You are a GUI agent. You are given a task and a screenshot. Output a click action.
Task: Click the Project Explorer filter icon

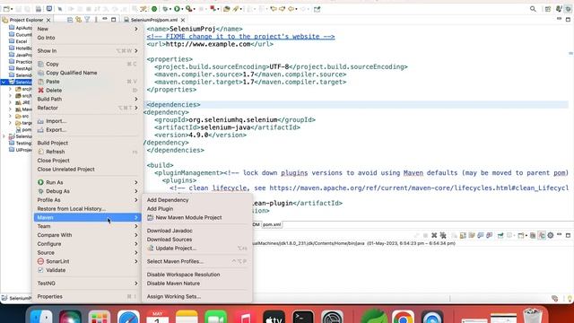point(87,20)
